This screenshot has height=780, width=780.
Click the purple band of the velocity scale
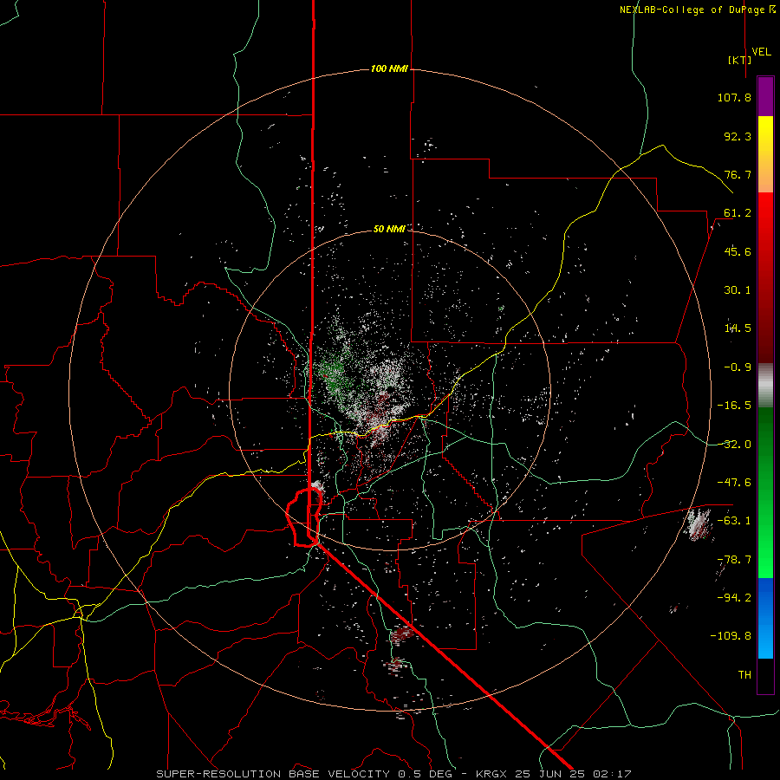point(765,97)
